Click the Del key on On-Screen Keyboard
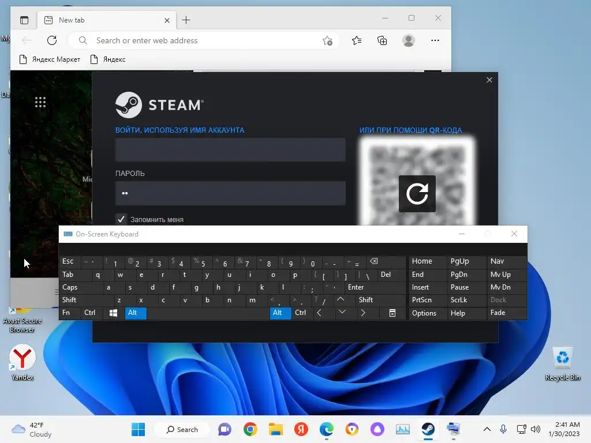Screen dimensions: 591x443 tap(392, 275)
